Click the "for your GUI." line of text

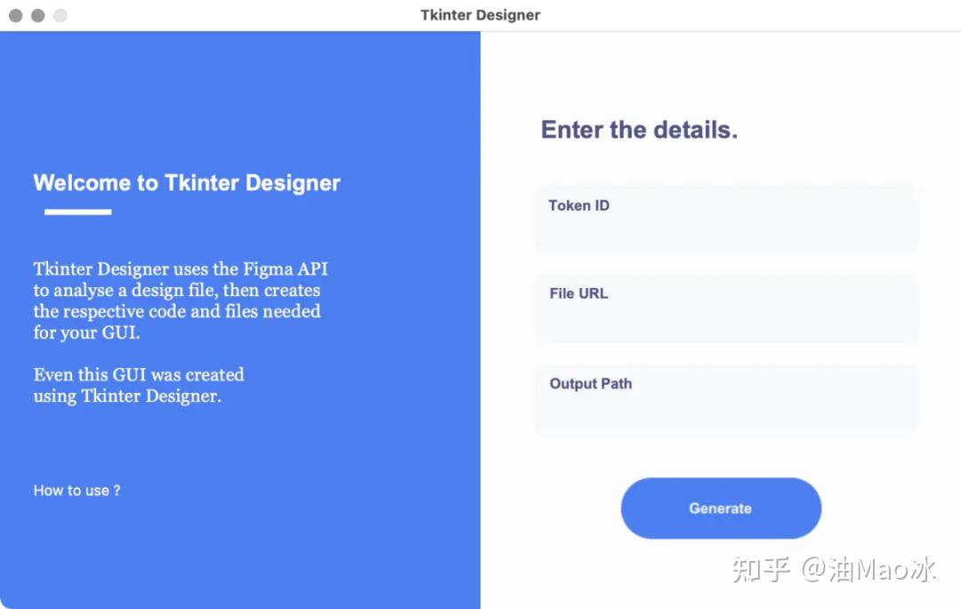pyautogui.click(x=86, y=333)
